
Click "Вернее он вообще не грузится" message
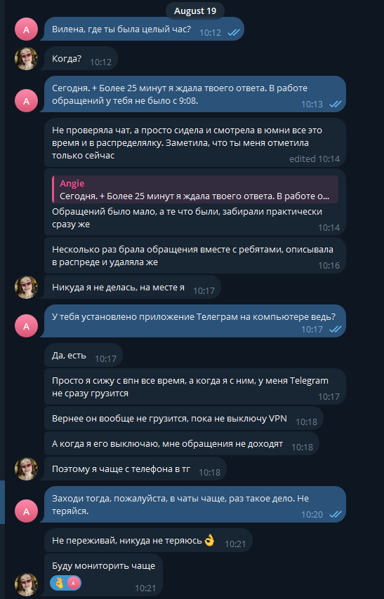click(184, 418)
